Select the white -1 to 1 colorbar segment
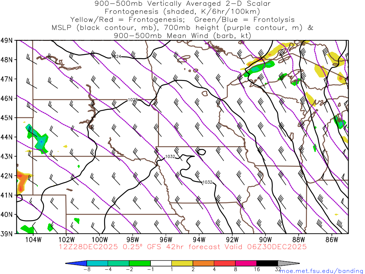365x274 pixels. pyautogui.click(x=161, y=263)
